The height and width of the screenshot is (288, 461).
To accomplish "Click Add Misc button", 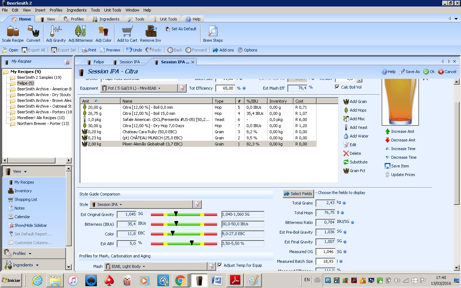I will pos(354,119).
